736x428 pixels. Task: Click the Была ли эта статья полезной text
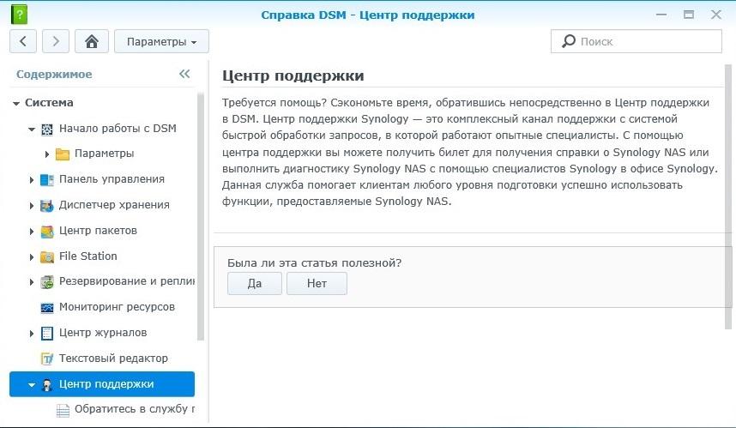coord(315,262)
